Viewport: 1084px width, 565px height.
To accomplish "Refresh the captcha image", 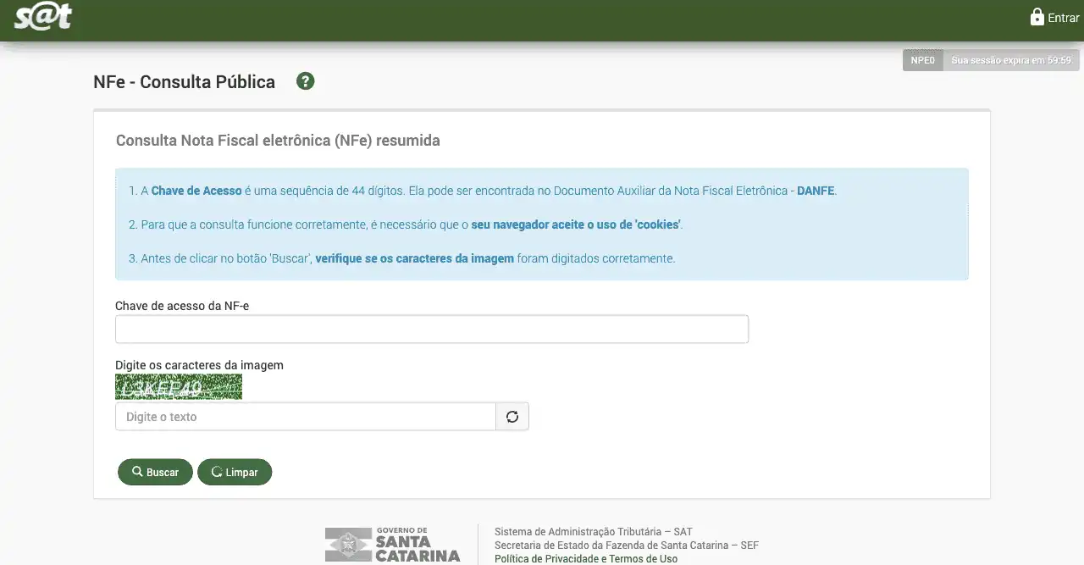I will [x=512, y=417].
